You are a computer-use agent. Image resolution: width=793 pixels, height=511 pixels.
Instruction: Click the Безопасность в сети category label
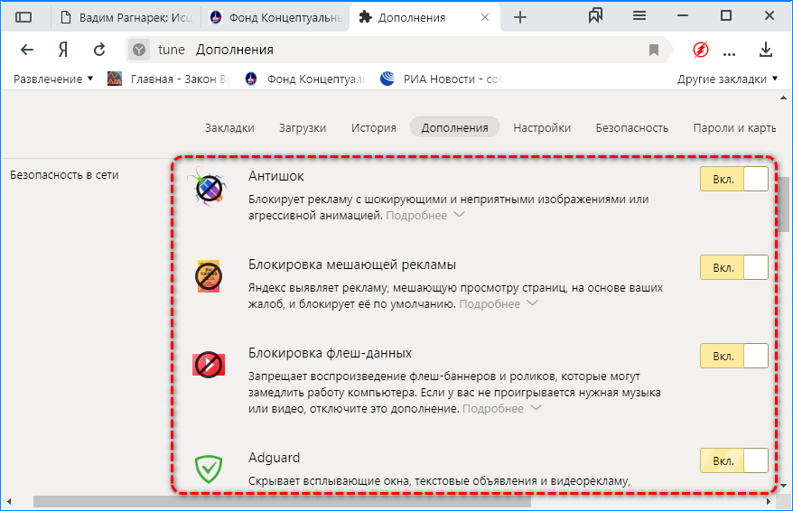64,175
